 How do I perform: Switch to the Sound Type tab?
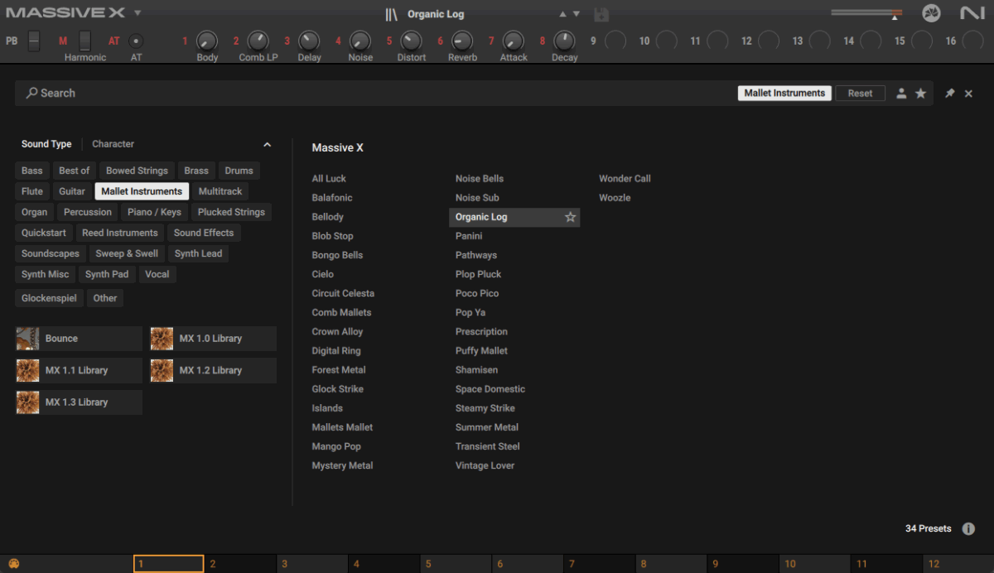click(46, 144)
